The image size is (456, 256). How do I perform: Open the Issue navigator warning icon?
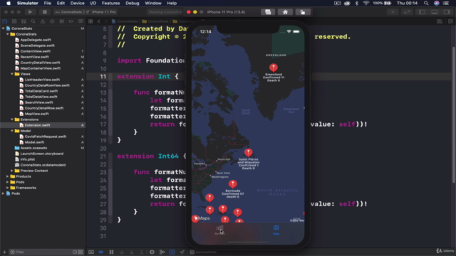click(43, 21)
